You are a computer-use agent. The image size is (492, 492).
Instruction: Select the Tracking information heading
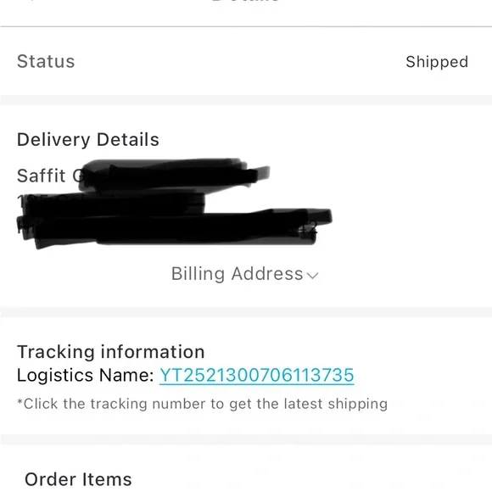pos(111,352)
